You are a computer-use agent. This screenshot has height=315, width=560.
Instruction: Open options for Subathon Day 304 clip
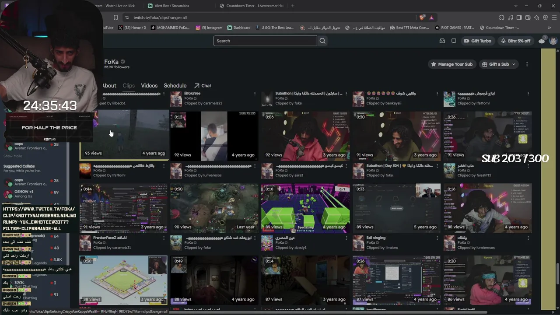click(x=437, y=166)
